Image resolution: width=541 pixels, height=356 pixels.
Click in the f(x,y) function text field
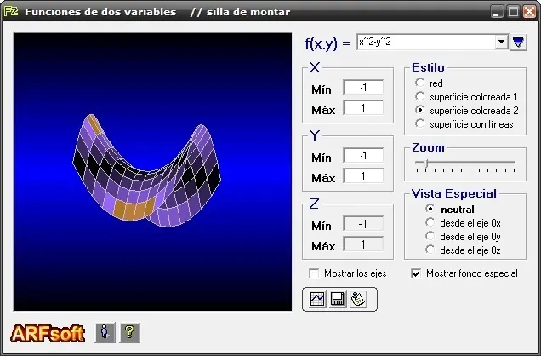click(x=426, y=42)
